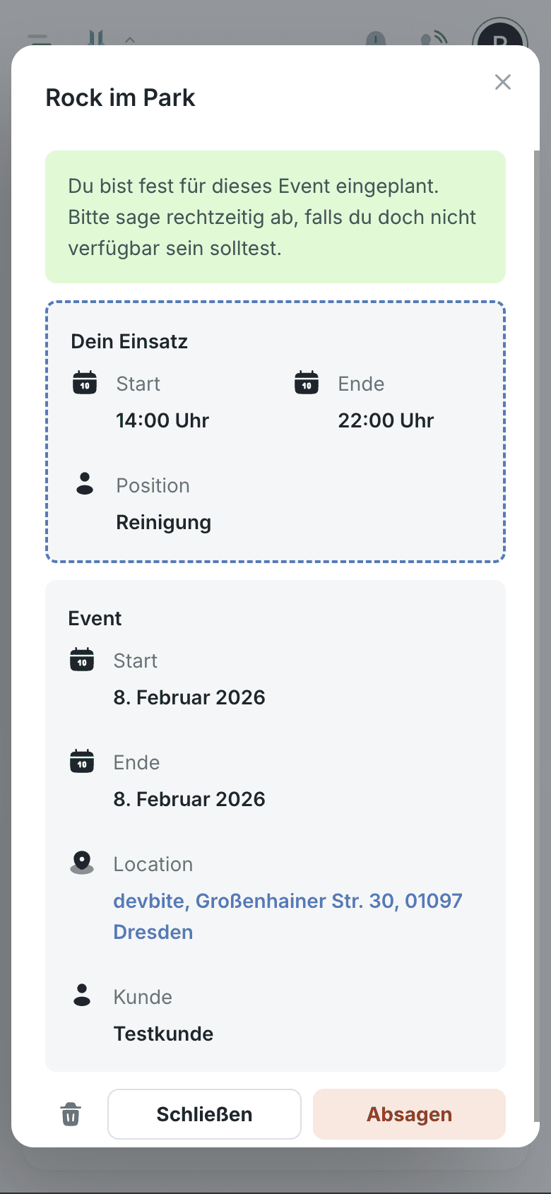Screen dimensions: 551x1194
Task: Click the trash icon to delete
Action: 71,1114
